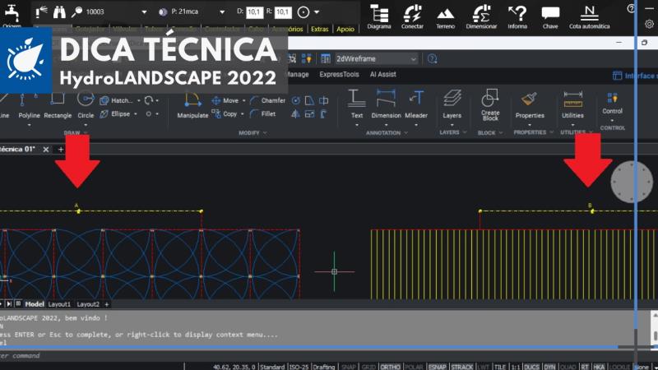Open the ExpressTools ribbon tab
658x370 pixels.
tap(339, 74)
